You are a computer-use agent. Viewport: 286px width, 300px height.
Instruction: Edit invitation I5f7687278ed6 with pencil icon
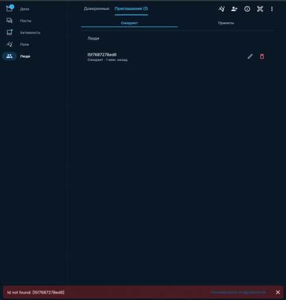click(x=250, y=56)
